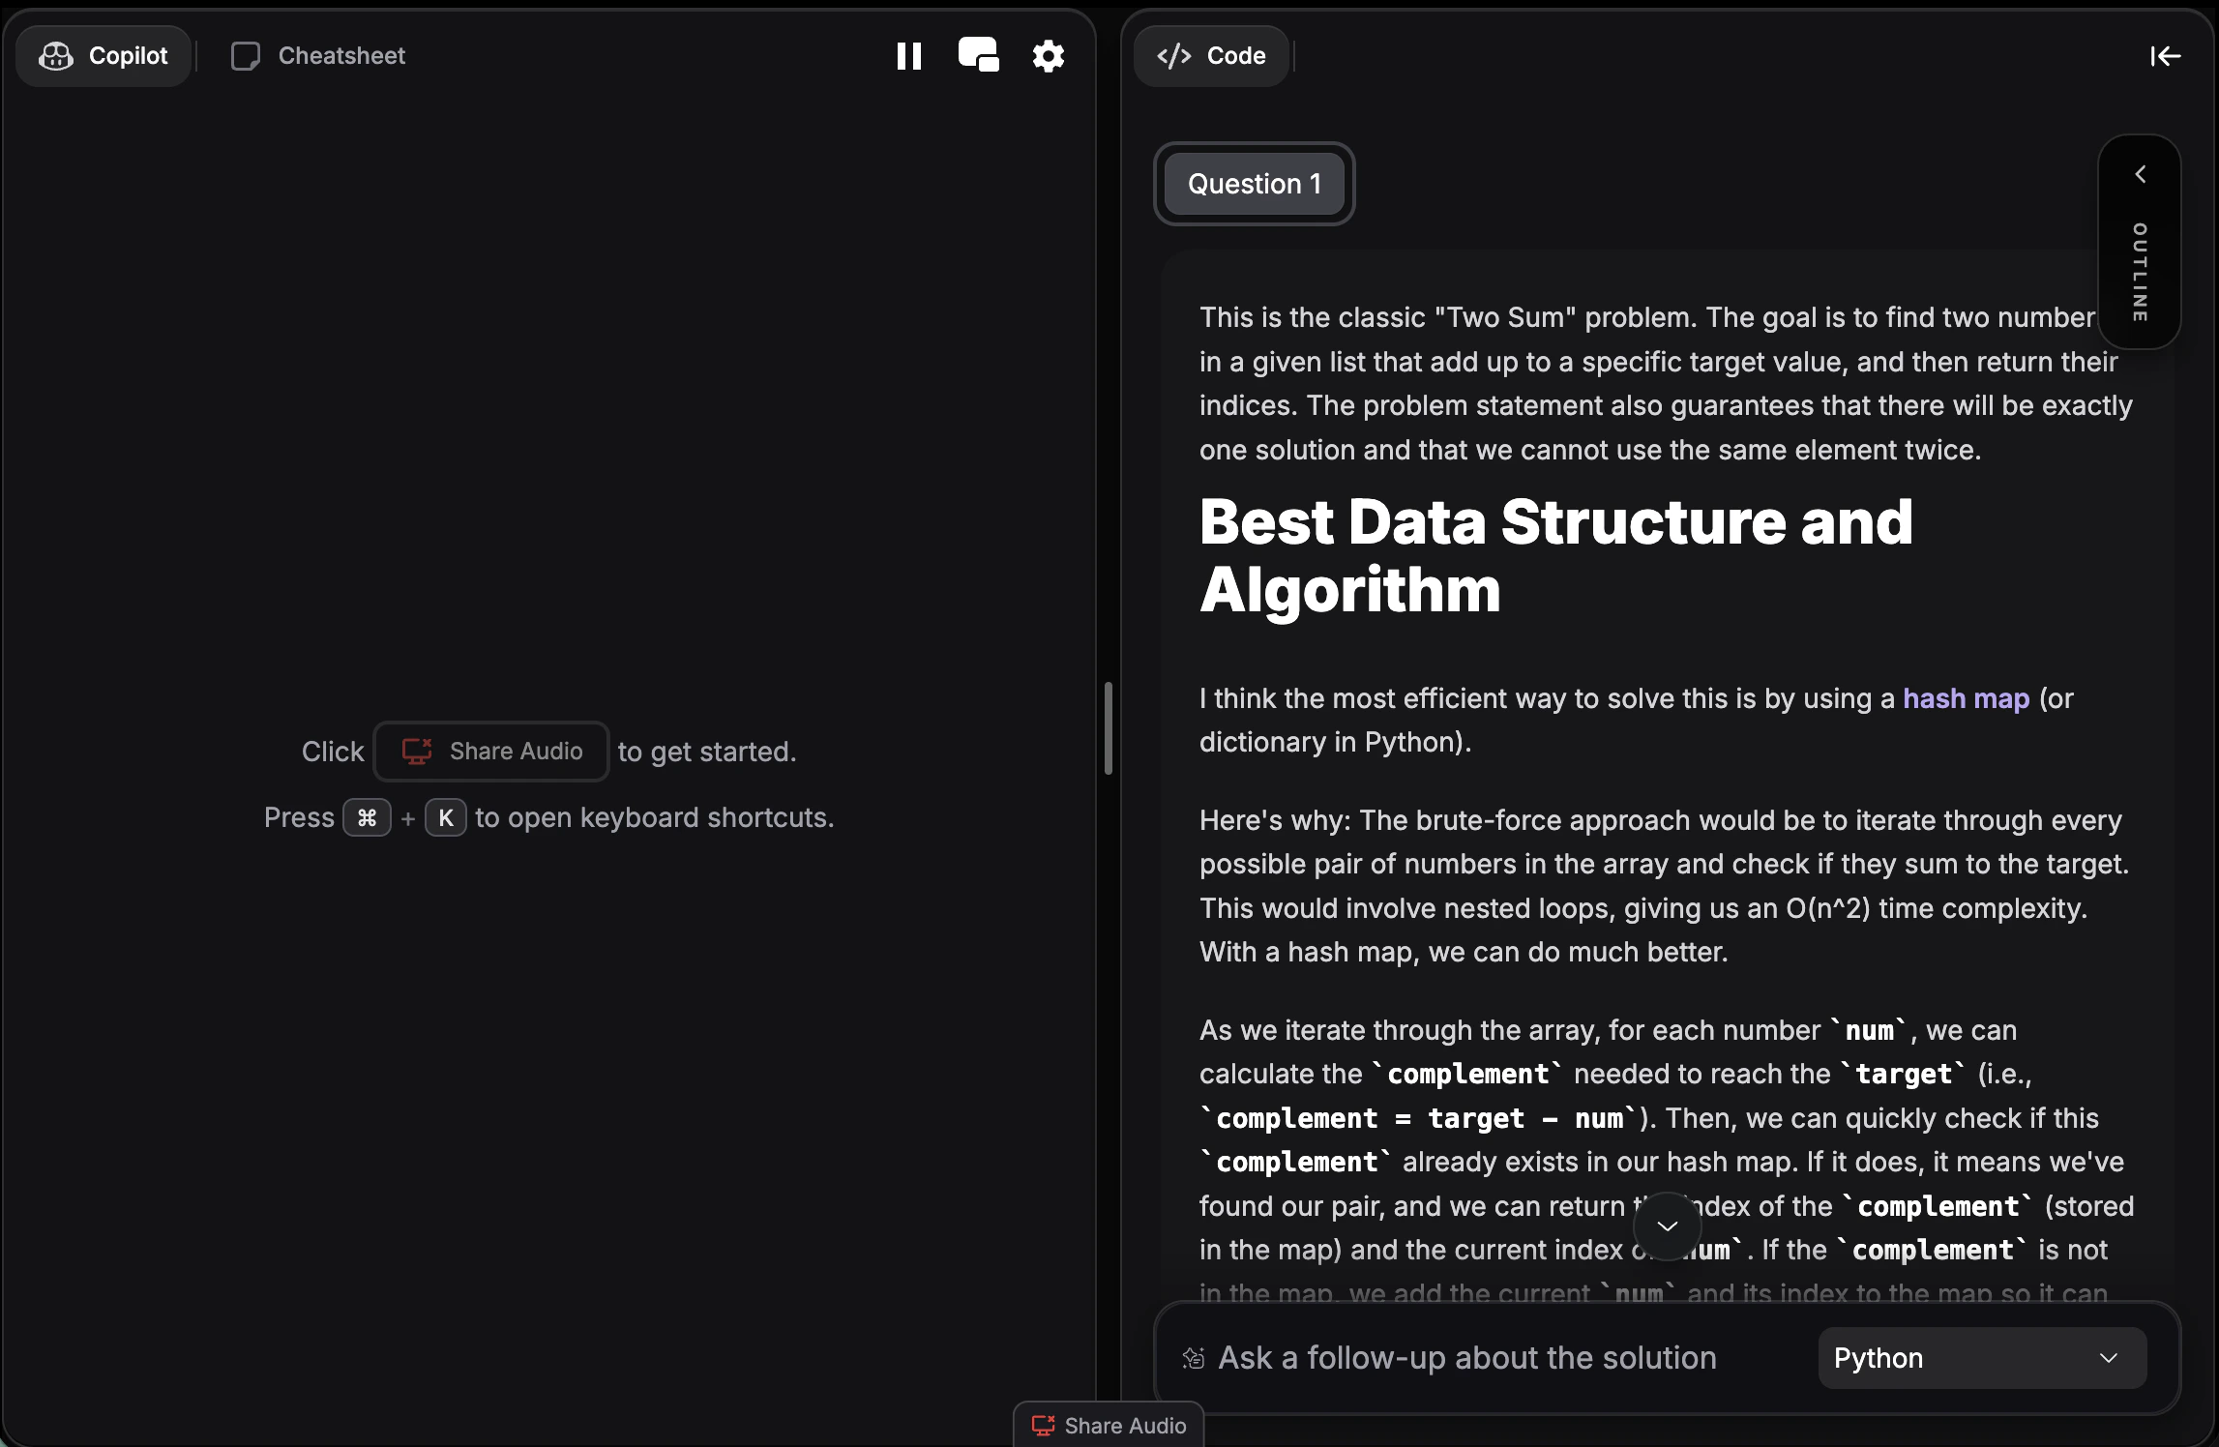2219x1447 pixels.
Task: Click the Cheatsheet note icon
Action: [246, 56]
